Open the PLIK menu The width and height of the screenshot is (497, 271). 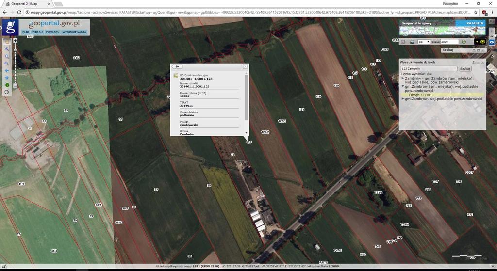click(26, 32)
